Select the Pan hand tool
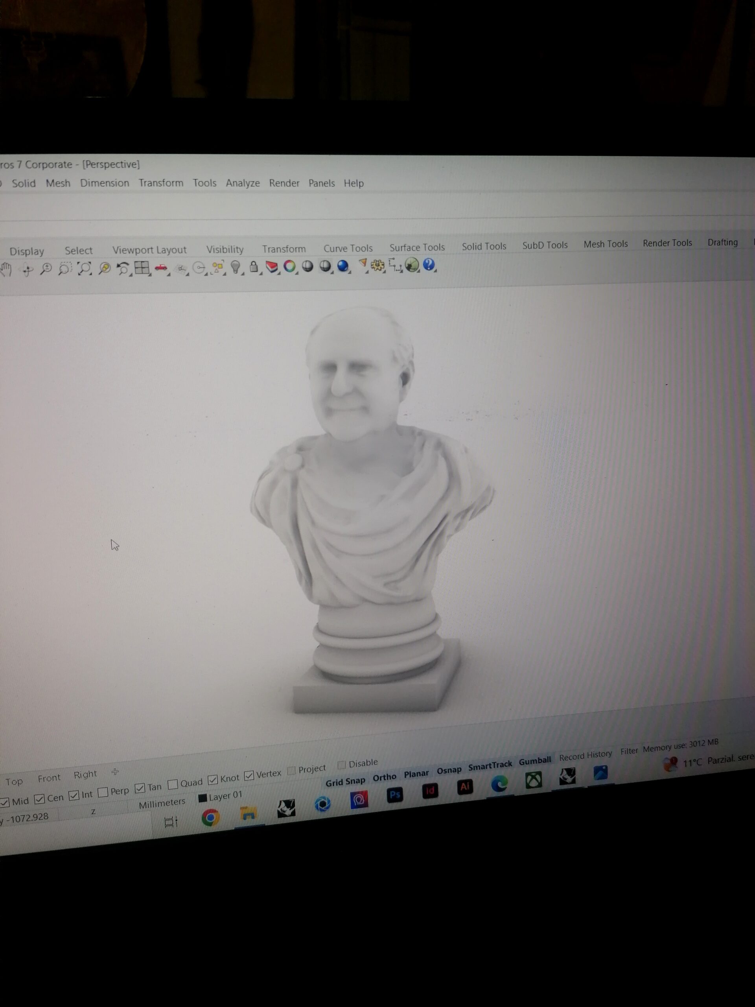Viewport: 755px width, 1007px height. [6, 269]
